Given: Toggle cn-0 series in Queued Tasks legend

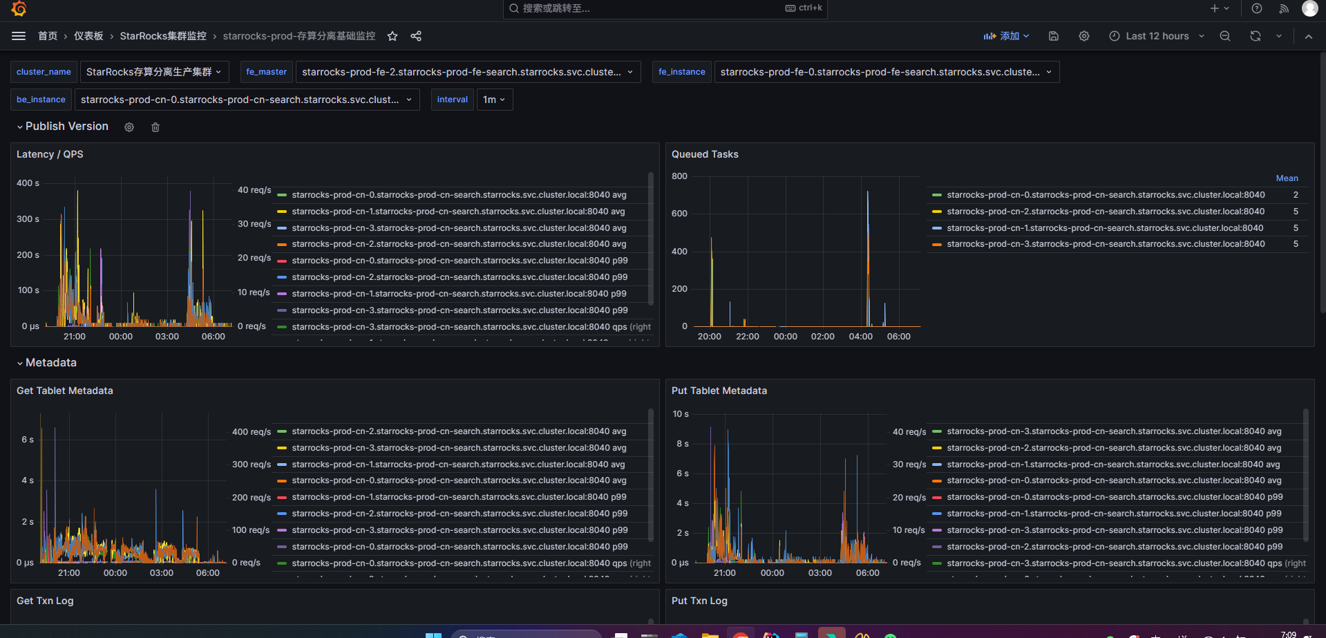Looking at the screenshot, I should (1106, 195).
